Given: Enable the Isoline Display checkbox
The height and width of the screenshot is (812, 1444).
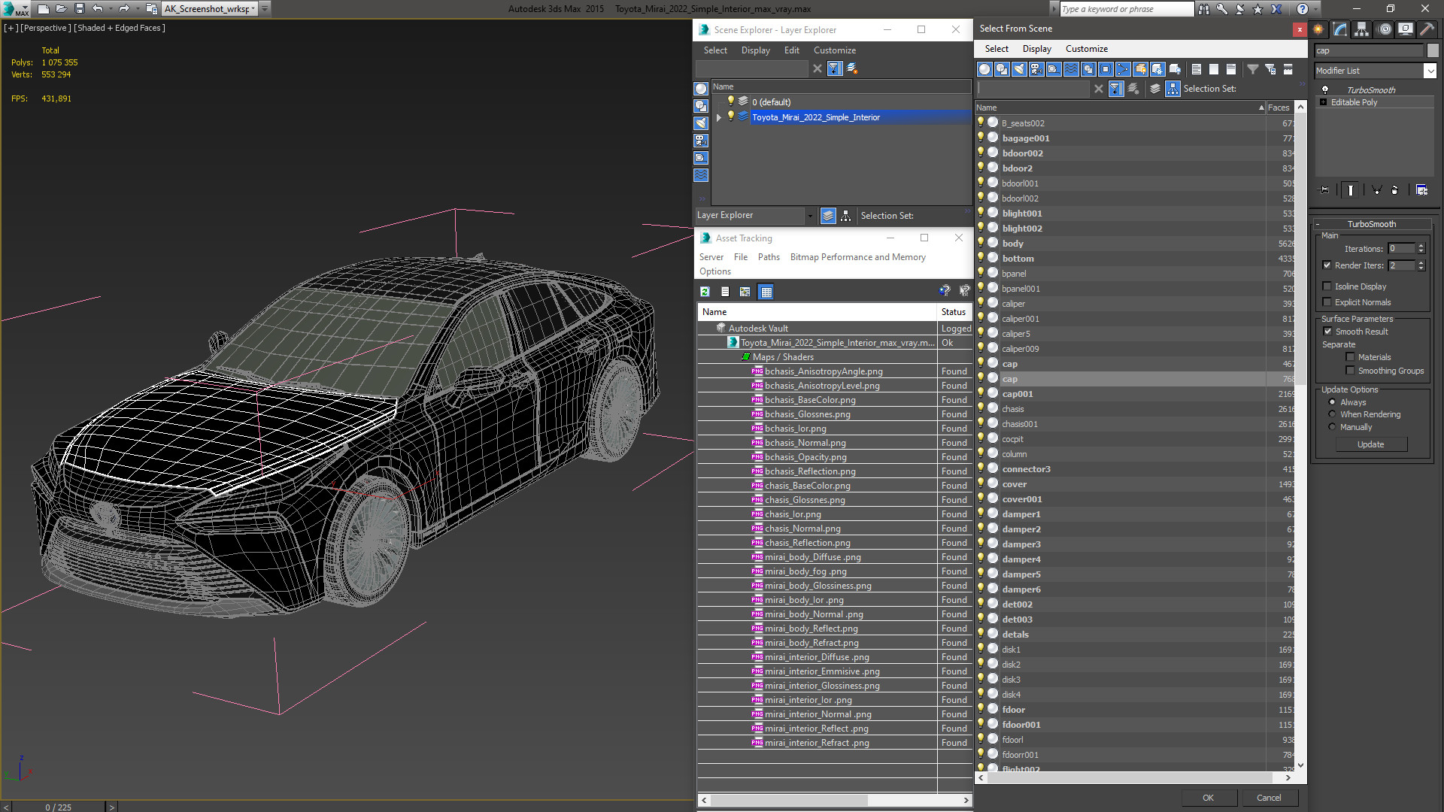Looking at the screenshot, I should tap(1327, 286).
